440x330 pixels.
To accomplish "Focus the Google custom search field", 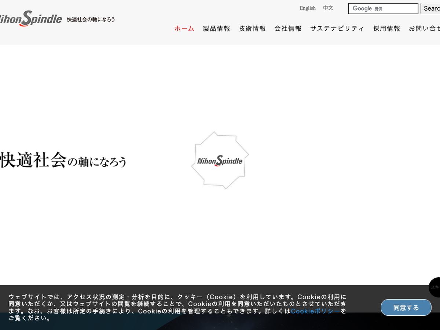I will 383,8.
